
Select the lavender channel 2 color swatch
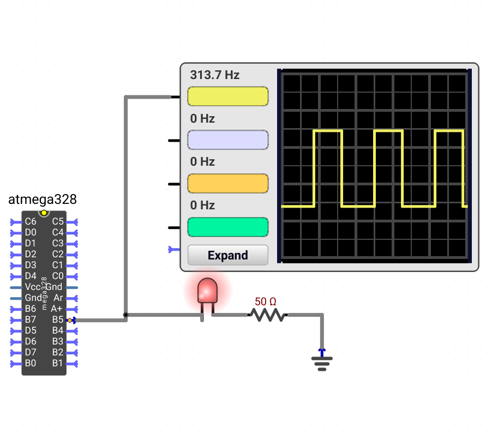(227, 140)
